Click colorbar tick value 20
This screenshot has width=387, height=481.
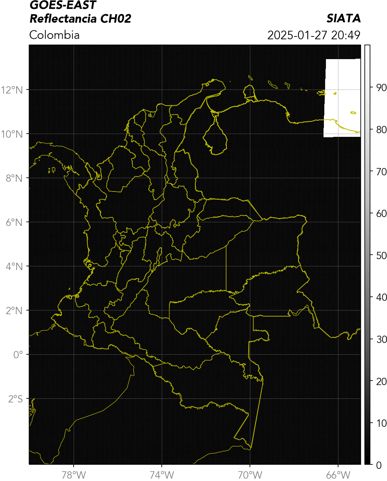381,381
